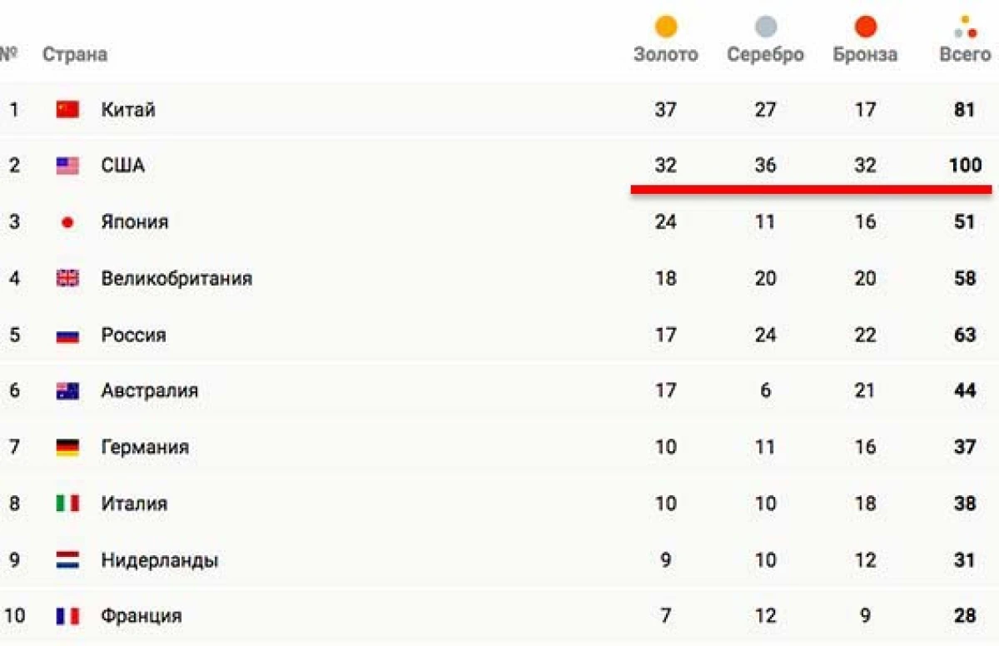Click the USA flag icon
This screenshot has height=646, width=999.
[67, 166]
